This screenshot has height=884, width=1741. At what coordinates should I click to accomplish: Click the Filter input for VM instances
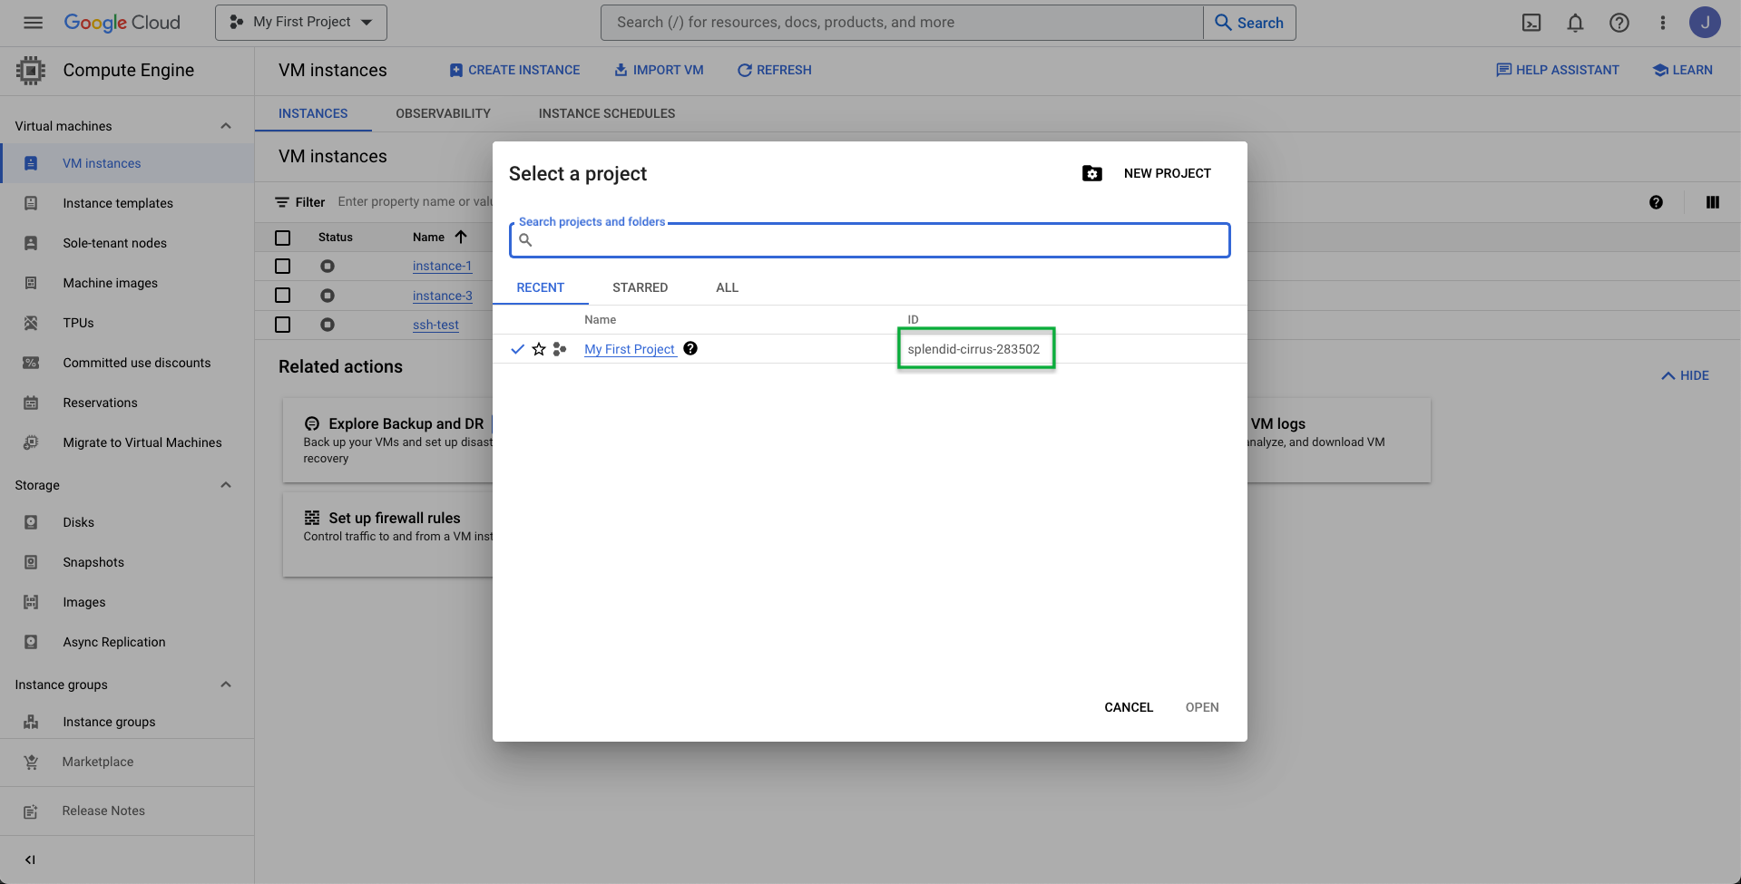pos(415,201)
